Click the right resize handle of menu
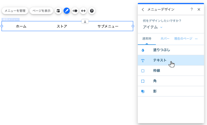The image size is (207, 125). tap(133, 26)
